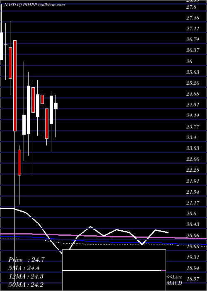The width and height of the screenshot is (207, 291).
Task: Click the tallest red candlestick body
Action: (15, 86)
